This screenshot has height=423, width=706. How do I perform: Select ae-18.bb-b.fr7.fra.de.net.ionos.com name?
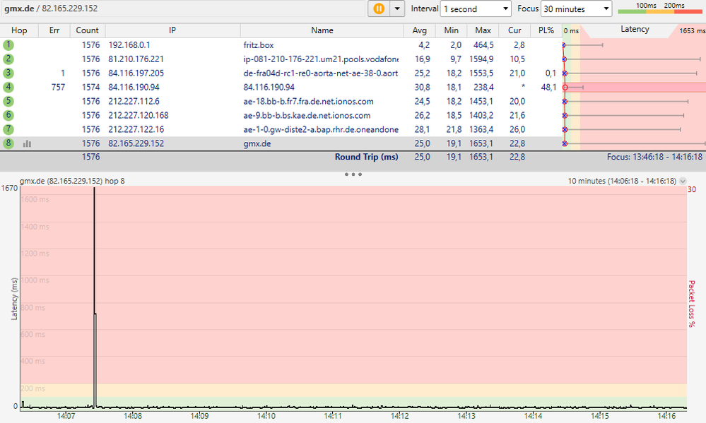308,101
